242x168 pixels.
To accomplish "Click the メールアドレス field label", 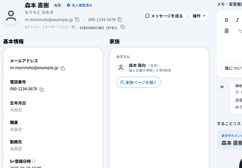I will pos(24,61).
